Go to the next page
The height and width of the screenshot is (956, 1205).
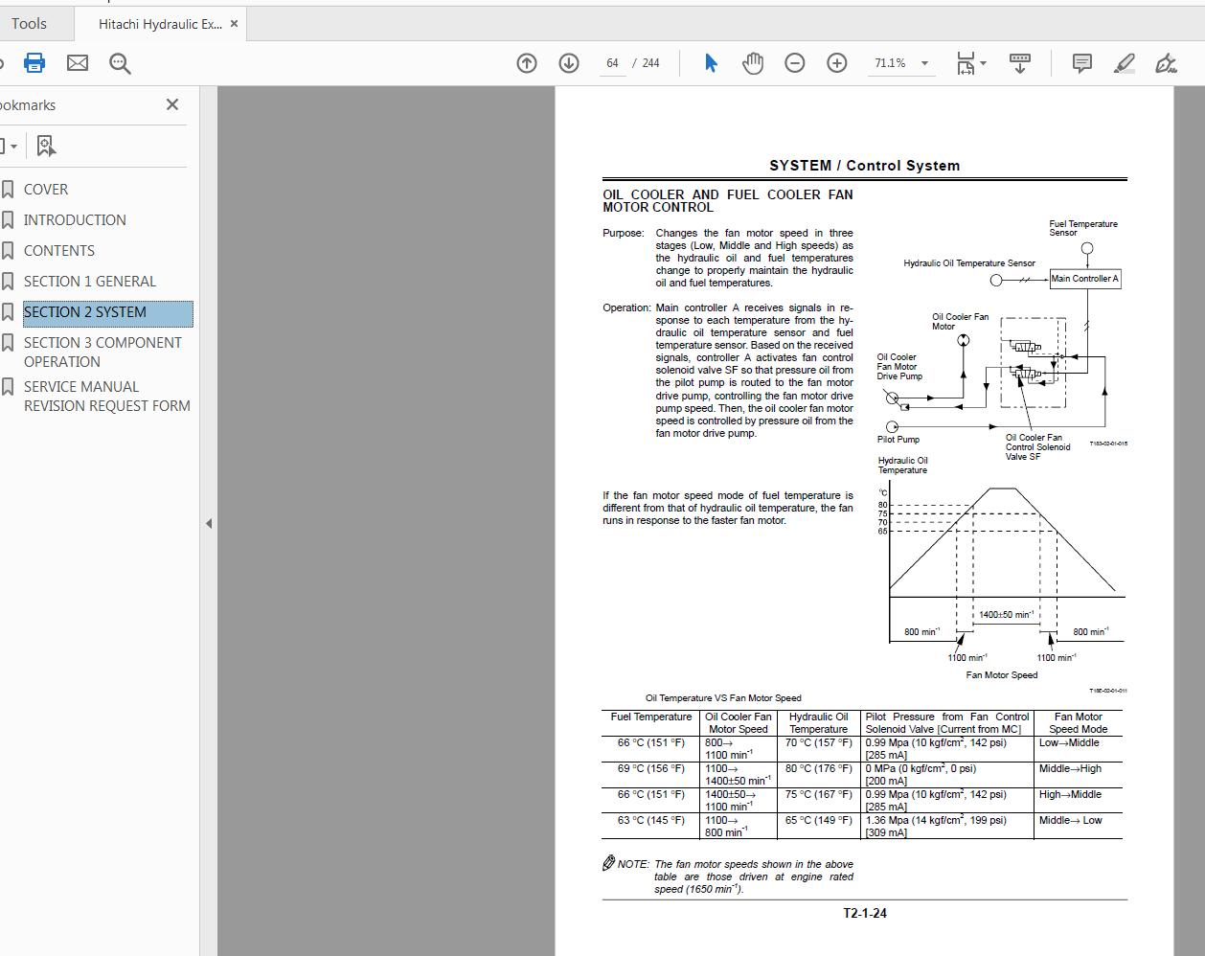point(568,63)
